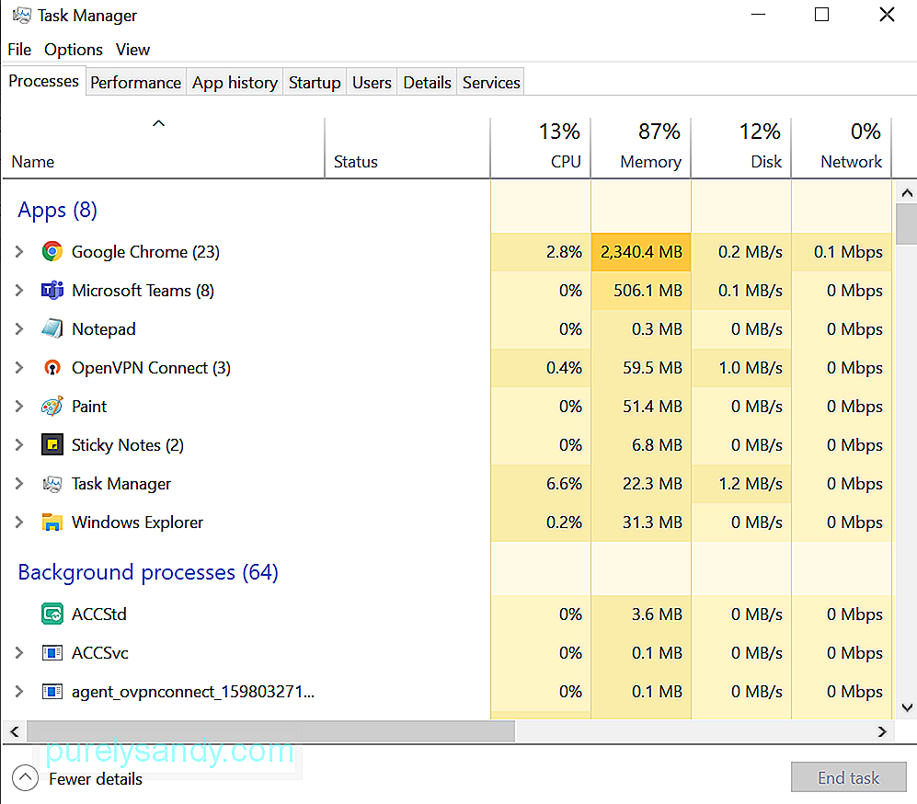Click the 1.0 MB/s disk cell

pos(741,368)
